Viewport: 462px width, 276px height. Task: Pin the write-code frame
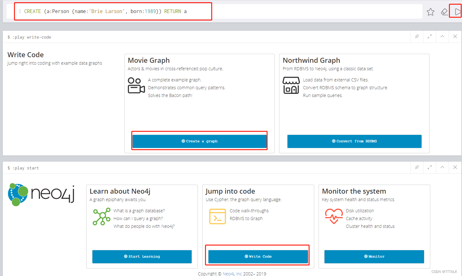417,37
